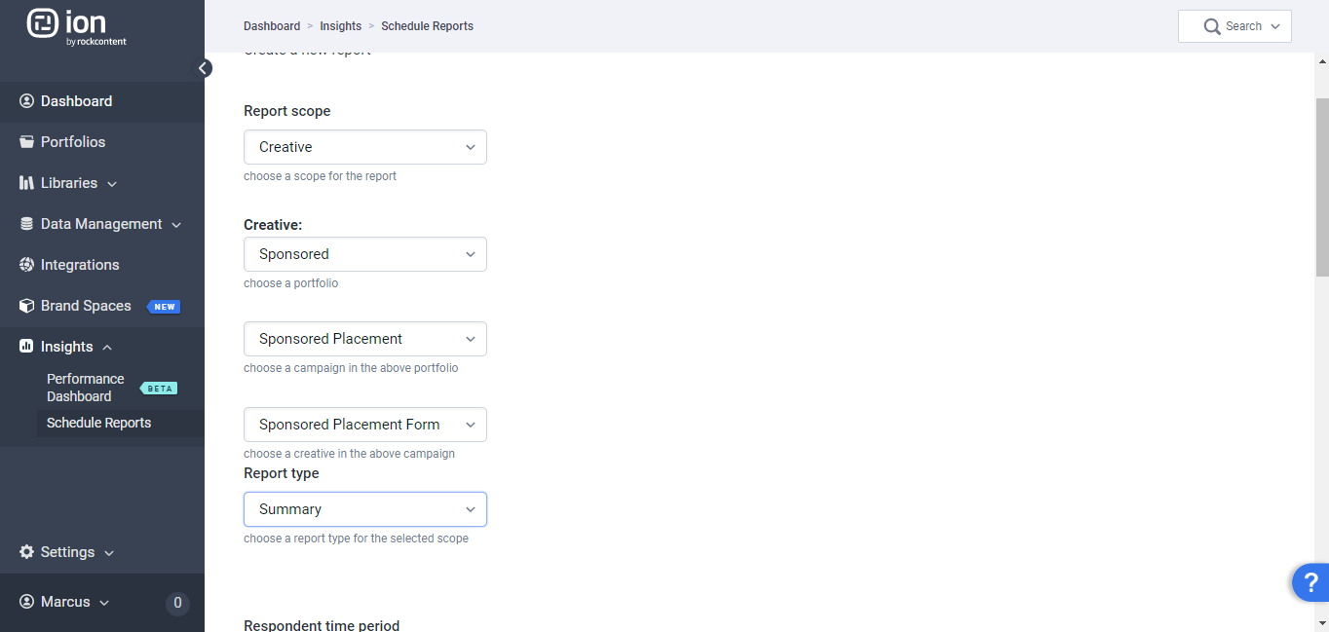Open the notifications counter showing 0
Viewport: 1329px width, 632px height.
[x=177, y=603]
